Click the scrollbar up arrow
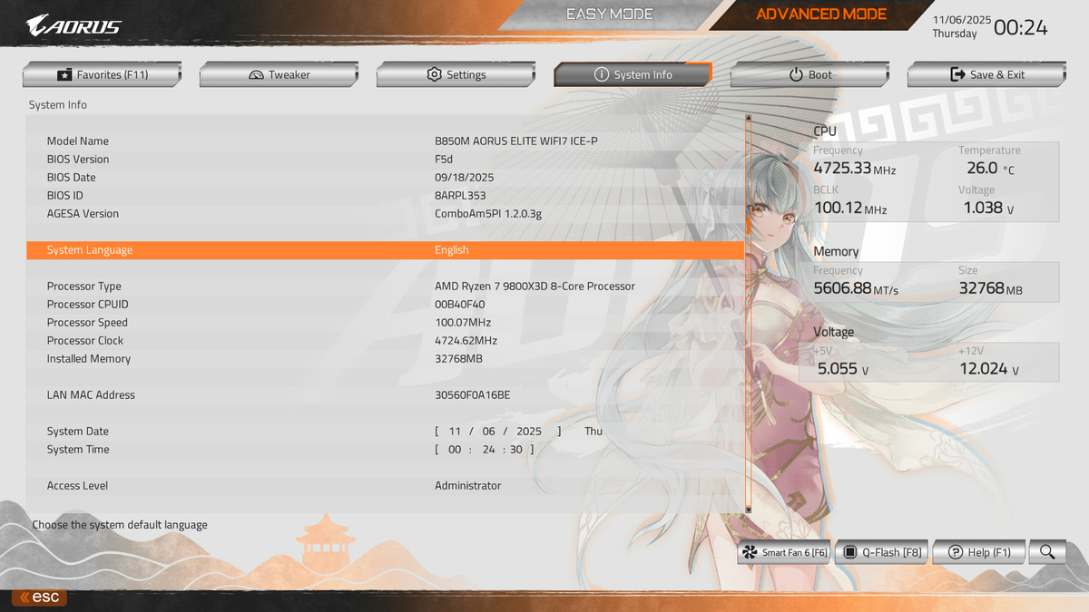Viewport: 1089px width, 612px height. (x=749, y=118)
